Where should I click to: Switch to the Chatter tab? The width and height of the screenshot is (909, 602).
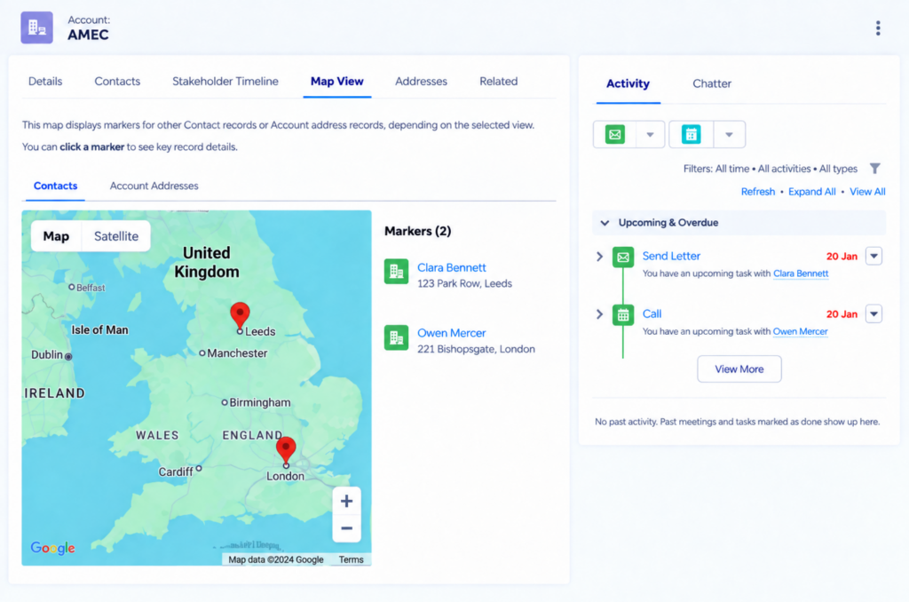pyautogui.click(x=711, y=83)
